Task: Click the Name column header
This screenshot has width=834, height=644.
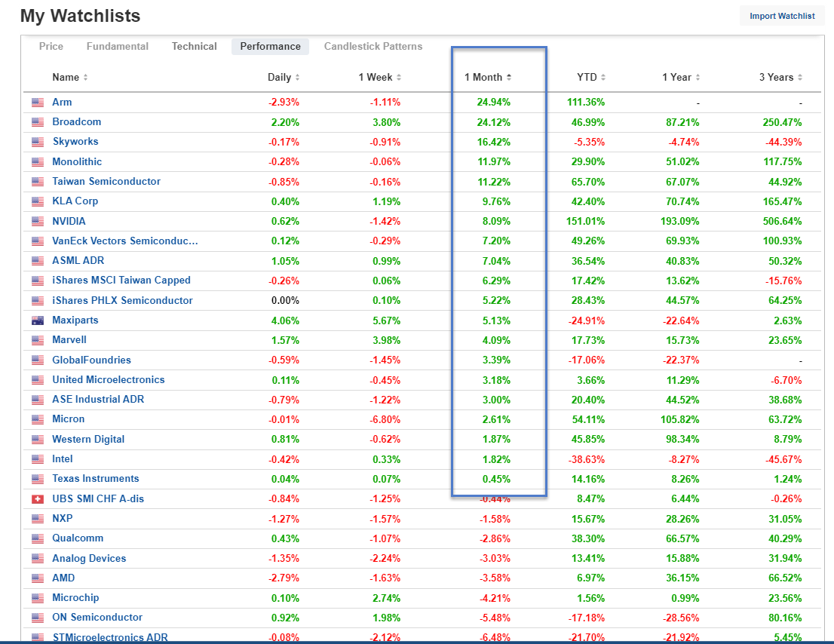Action: coord(66,78)
